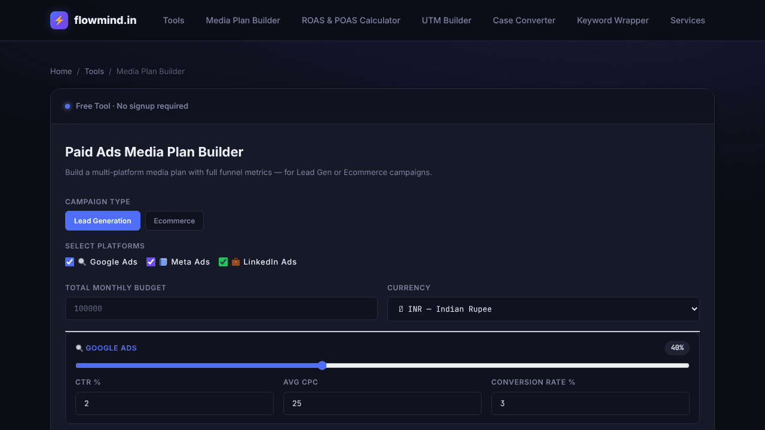Click the TOTAL MONTHLY BUDGET label
This screenshot has height=430, width=765.
click(115, 288)
